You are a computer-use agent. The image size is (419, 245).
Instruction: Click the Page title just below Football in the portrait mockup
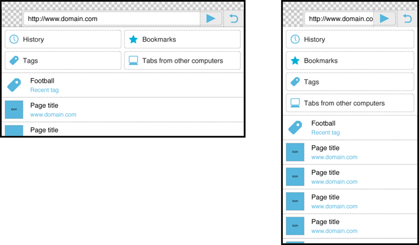(325, 148)
